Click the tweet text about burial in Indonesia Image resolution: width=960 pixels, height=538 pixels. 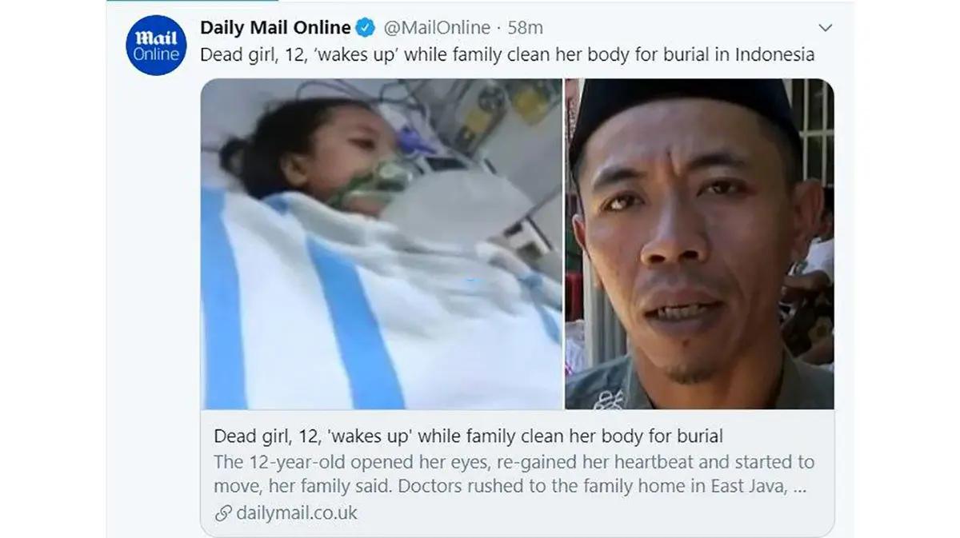tap(507, 55)
